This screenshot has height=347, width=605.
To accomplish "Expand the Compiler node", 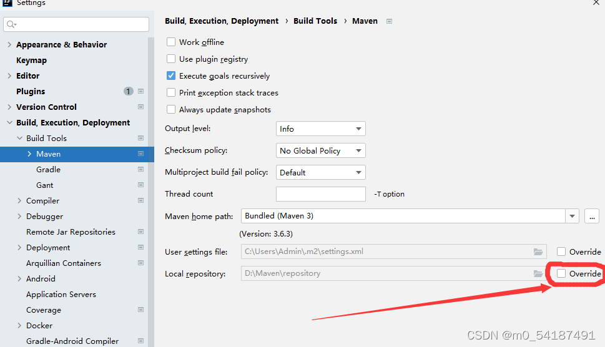I will click(x=19, y=200).
